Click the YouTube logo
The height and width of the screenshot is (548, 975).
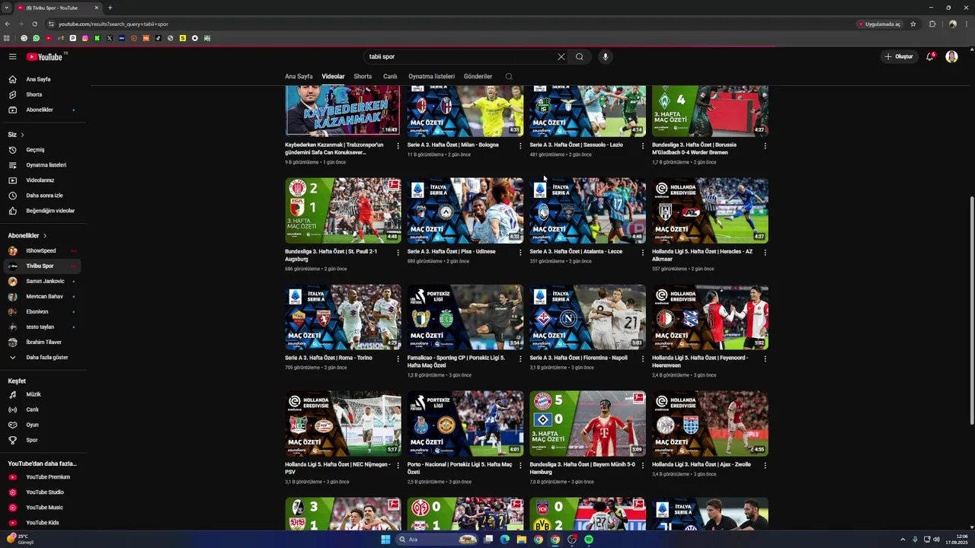44,56
